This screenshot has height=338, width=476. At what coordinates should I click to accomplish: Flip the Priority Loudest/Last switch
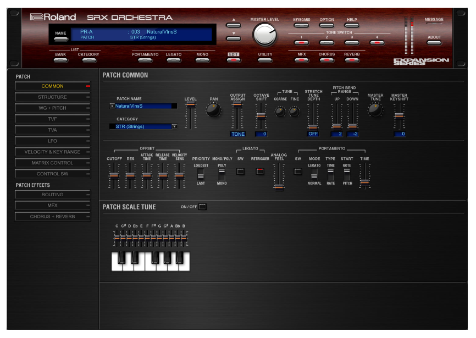[201, 174]
